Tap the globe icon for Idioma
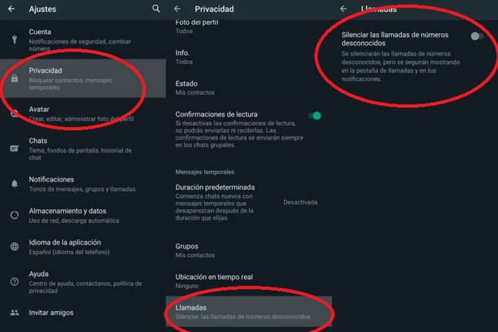The width and height of the screenshot is (498, 332). [x=14, y=247]
